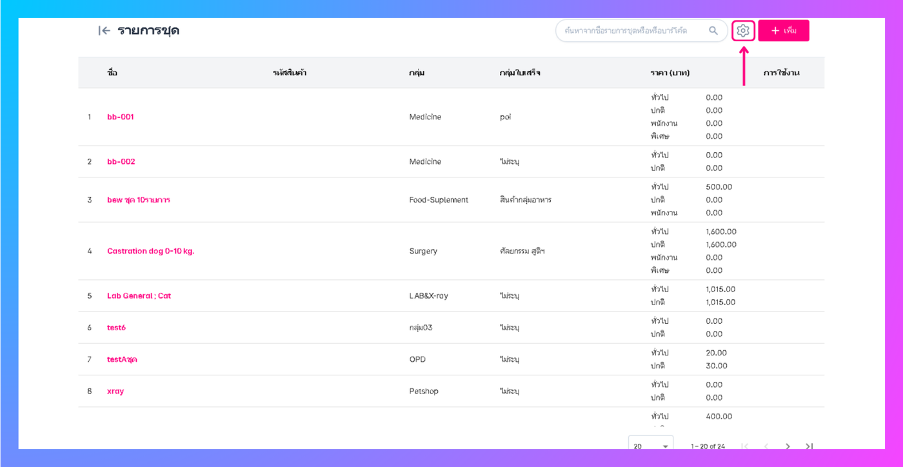Image resolution: width=903 pixels, height=467 pixels.
Task: Open the Castration dog 0-10 kg. link
Action: 151,251
